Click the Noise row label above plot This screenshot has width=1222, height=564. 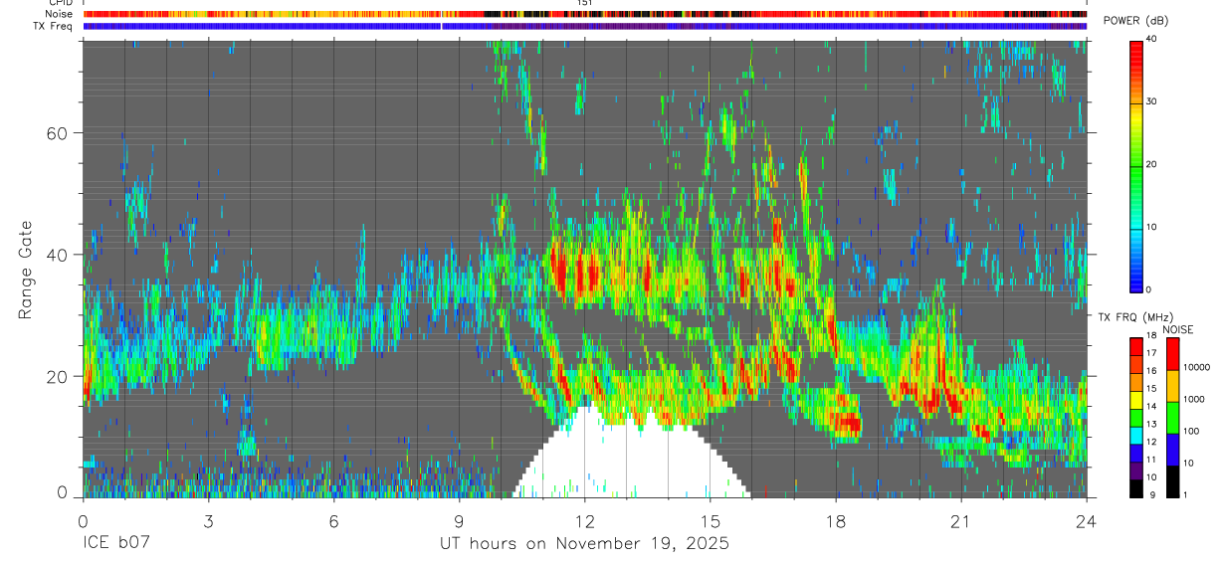pos(59,14)
